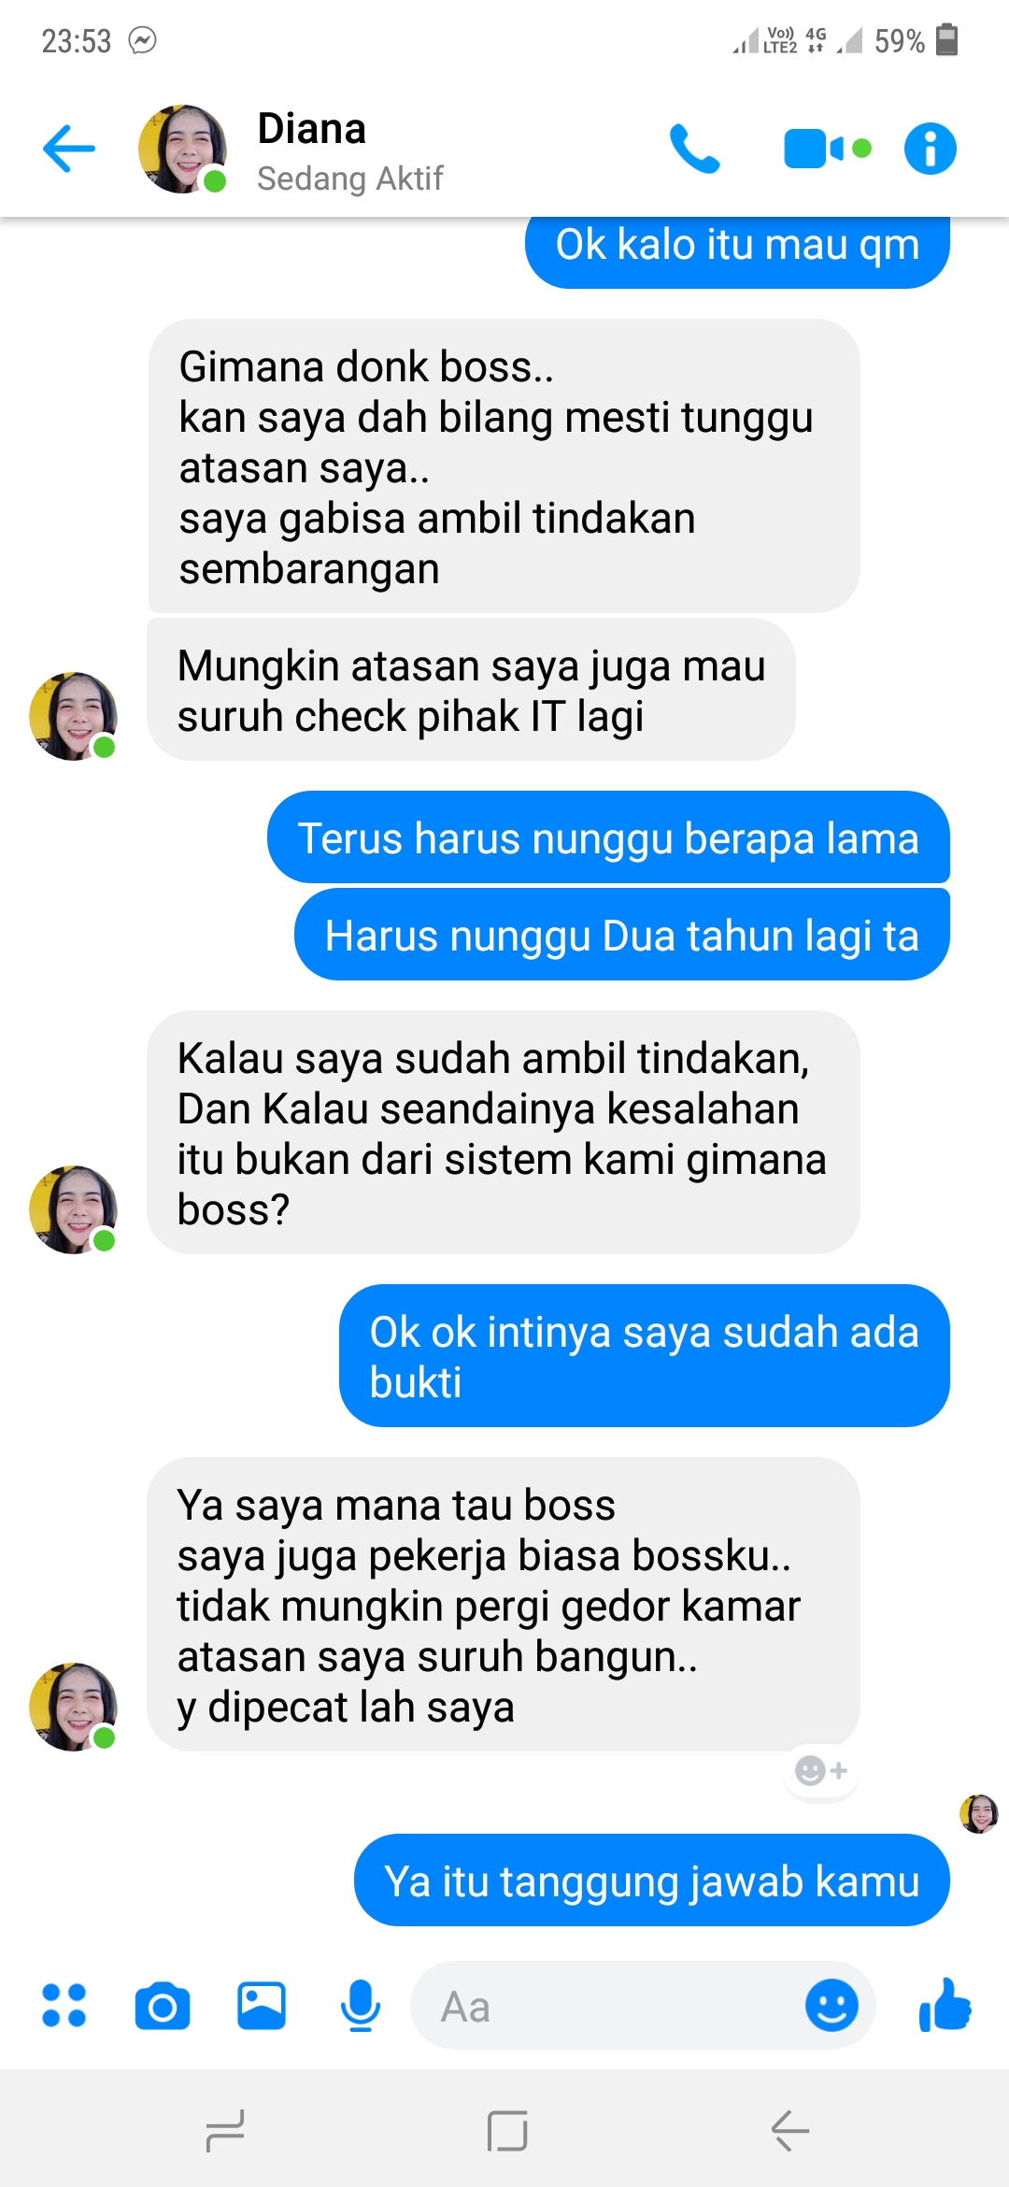Select the 'Ya itu tanggung jawab kamu' message

(651, 1880)
